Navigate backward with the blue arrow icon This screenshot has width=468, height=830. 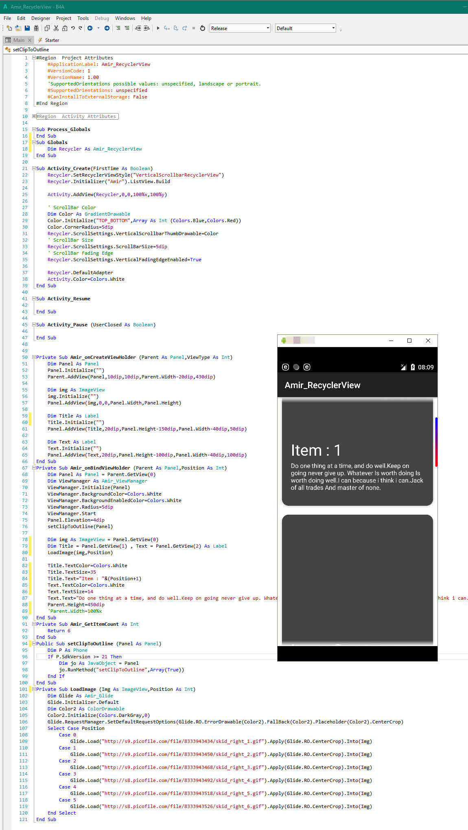[x=90, y=28]
